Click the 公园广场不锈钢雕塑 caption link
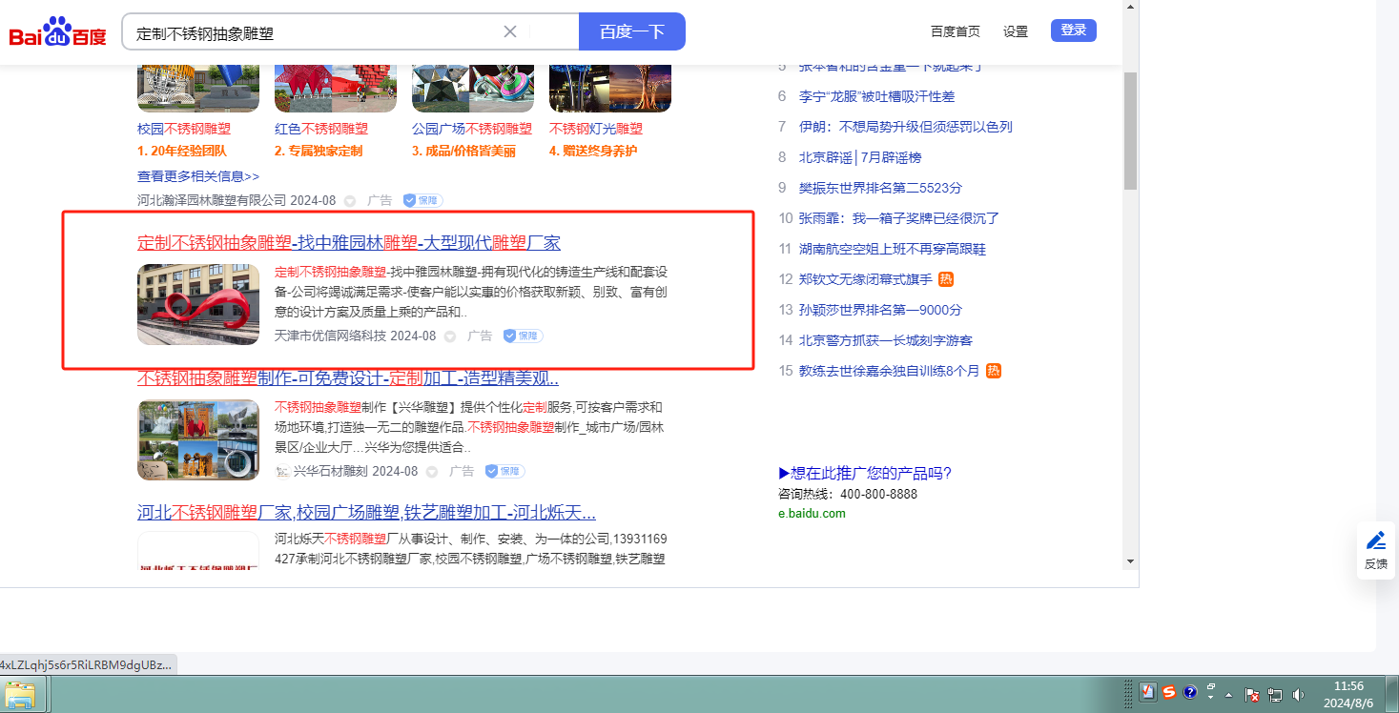Screen dimensions: 1399x713 (x=472, y=129)
